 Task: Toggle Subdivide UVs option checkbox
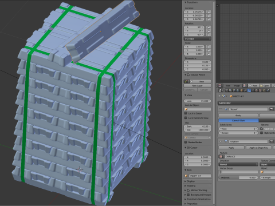pos(261,129)
